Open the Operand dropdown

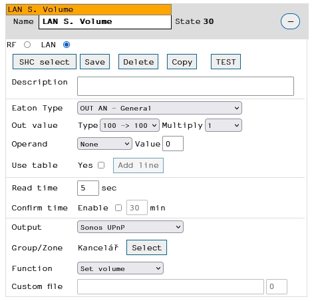coord(104,144)
